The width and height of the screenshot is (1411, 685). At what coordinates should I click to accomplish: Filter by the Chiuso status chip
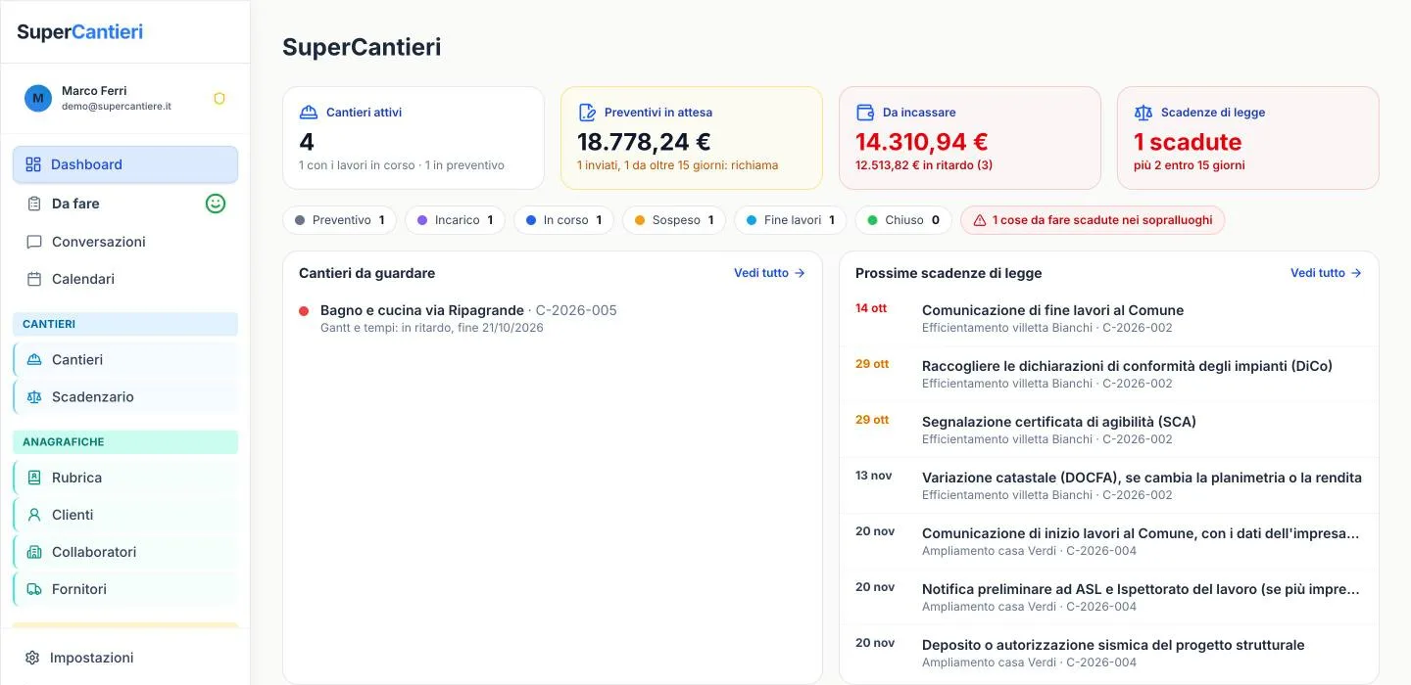point(902,220)
